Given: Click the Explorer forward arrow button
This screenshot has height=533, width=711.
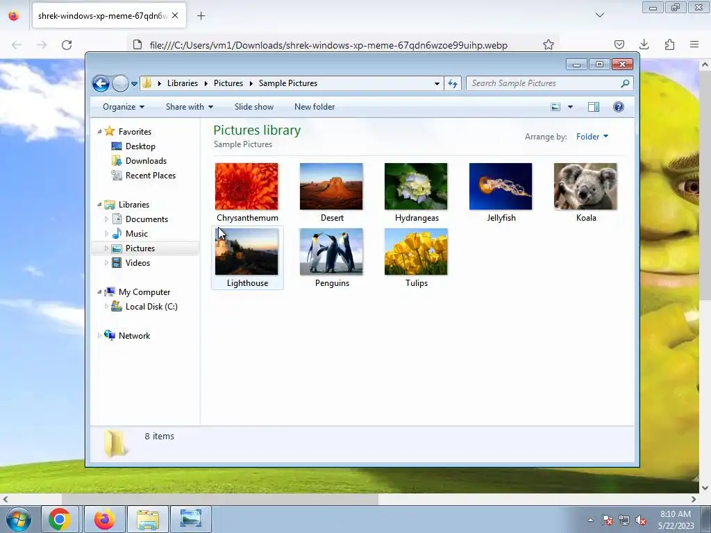Looking at the screenshot, I should click(x=120, y=83).
